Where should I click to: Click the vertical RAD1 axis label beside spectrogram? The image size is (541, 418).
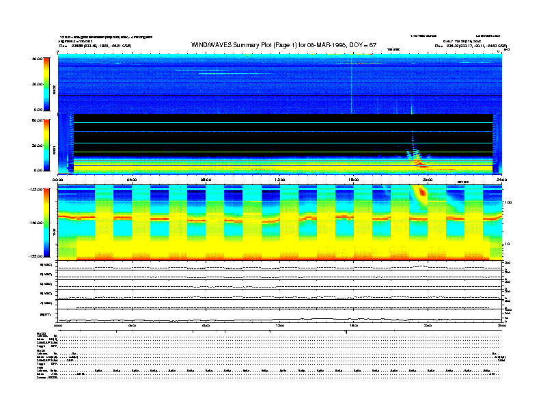[x=54, y=150]
